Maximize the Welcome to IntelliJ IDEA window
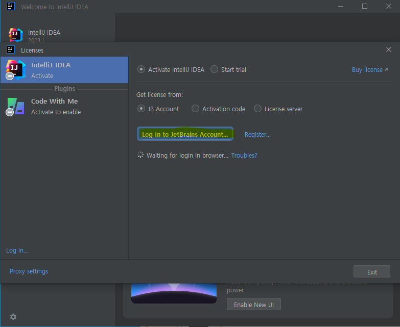Viewport: 400px width, 327px height. 365,6
